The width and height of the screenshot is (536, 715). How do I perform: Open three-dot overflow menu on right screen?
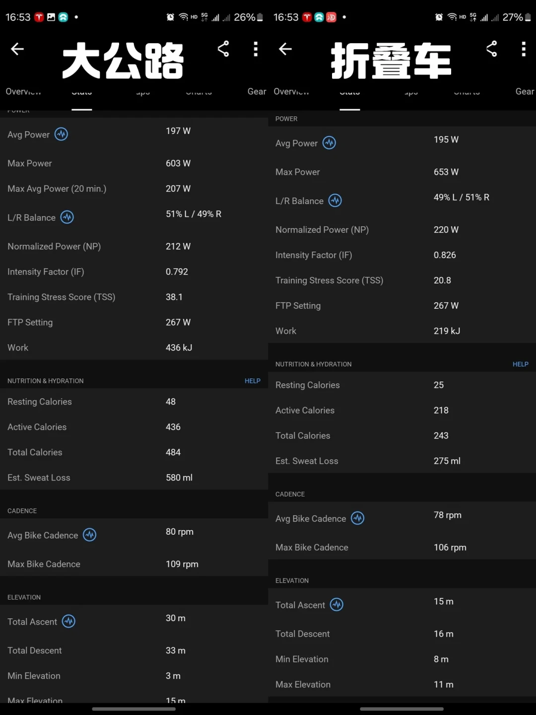point(524,49)
